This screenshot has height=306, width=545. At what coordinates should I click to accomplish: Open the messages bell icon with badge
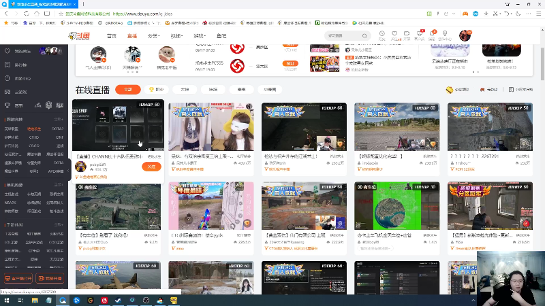[x=433, y=33]
